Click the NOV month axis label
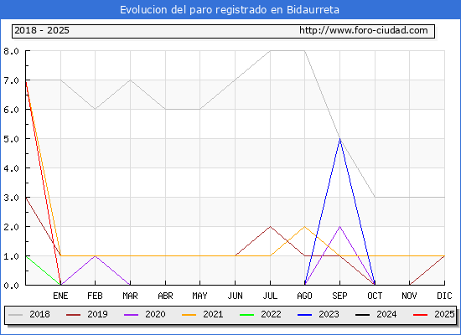461x335 pixels. pyautogui.click(x=409, y=296)
